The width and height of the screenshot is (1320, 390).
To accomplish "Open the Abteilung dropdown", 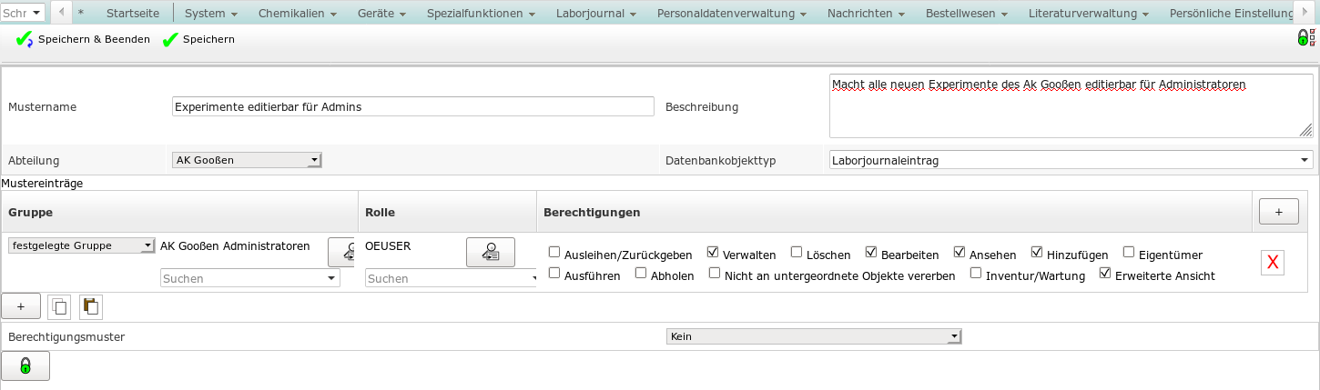I will [x=247, y=160].
